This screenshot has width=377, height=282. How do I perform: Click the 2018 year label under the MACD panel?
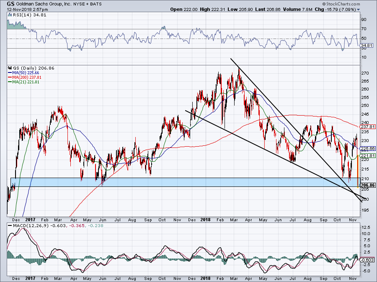pyautogui.click(x=206, y=279)
